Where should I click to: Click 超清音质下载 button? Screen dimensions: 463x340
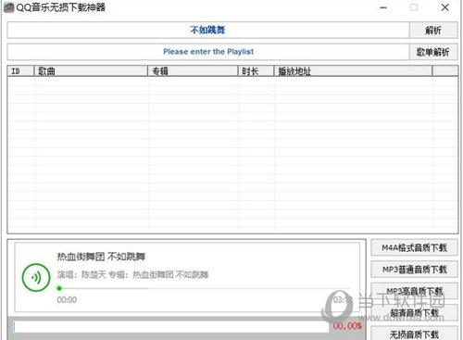pos(414,312)
